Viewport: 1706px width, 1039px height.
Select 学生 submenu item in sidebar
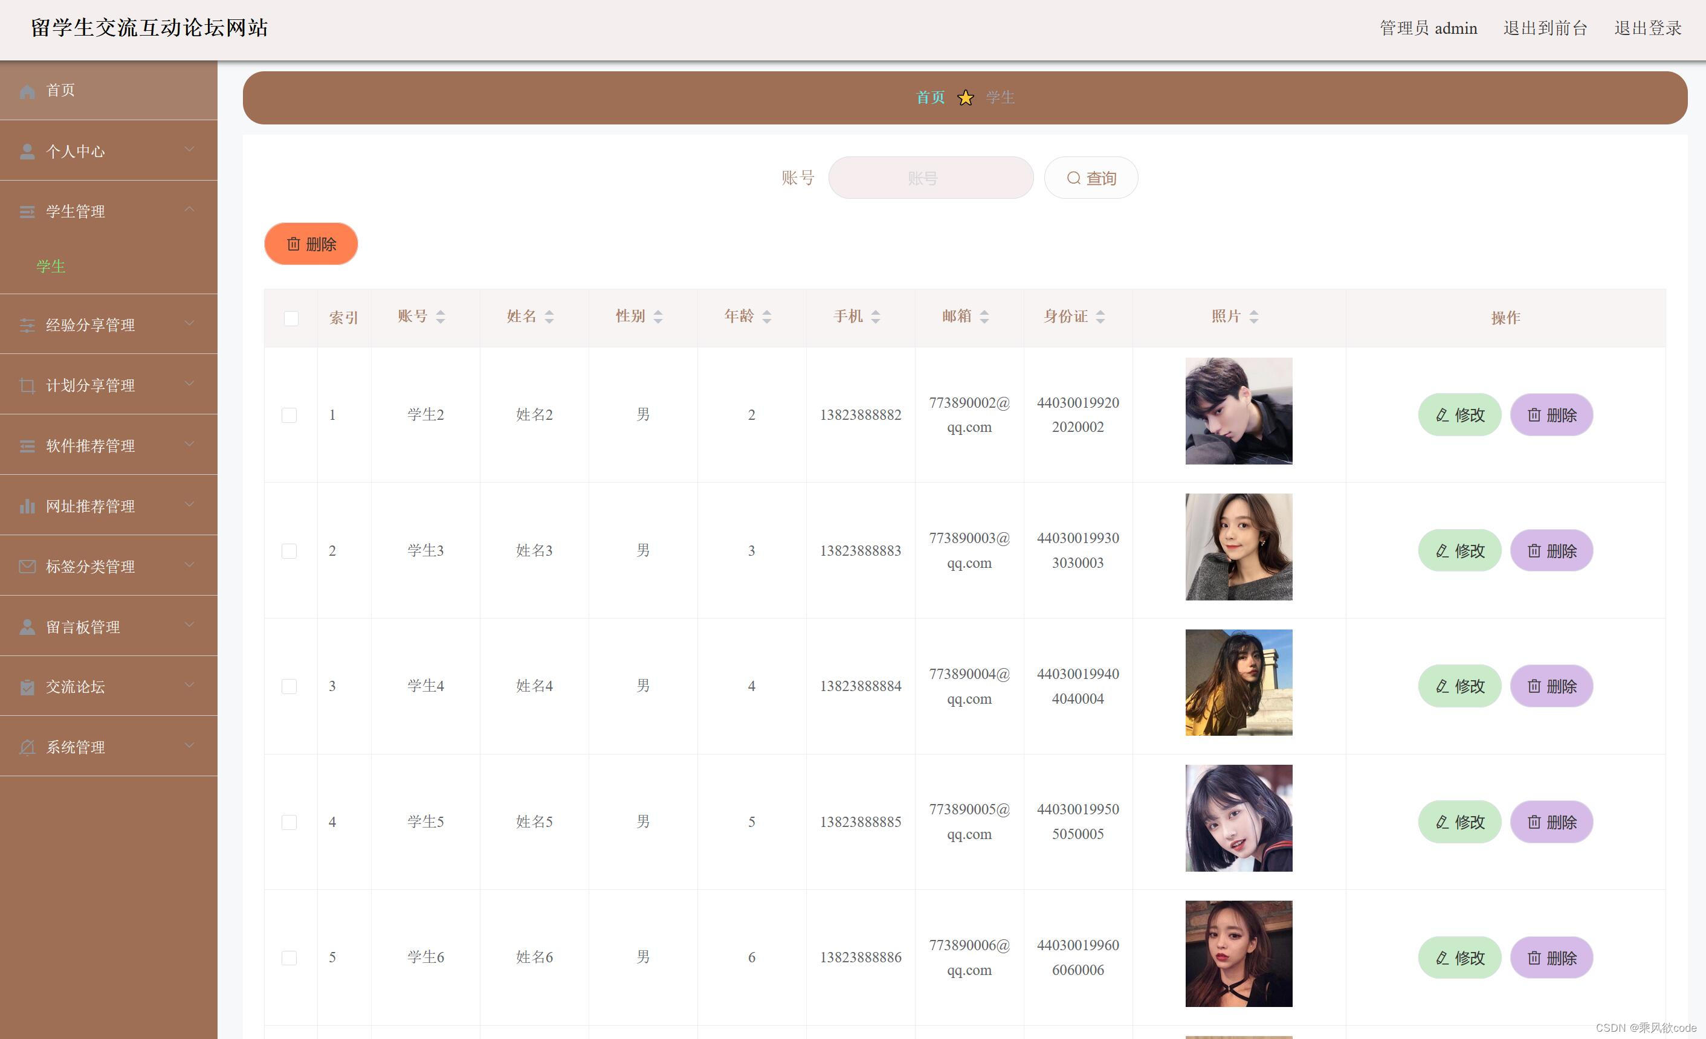51,266
